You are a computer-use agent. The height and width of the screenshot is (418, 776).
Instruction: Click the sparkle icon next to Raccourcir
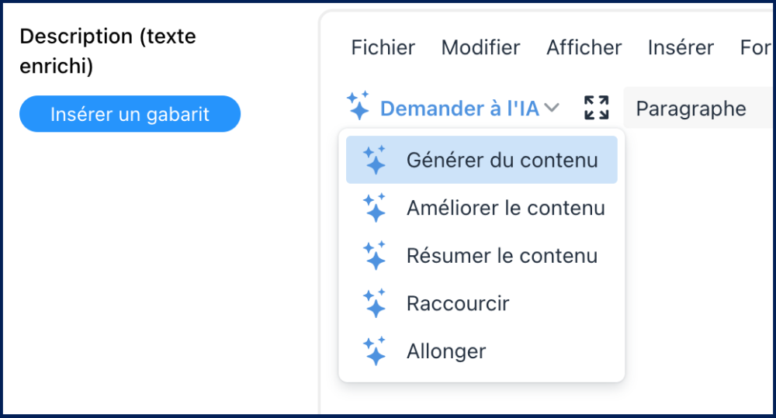point(374,303)
